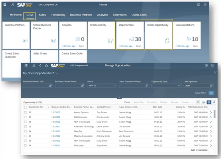221x159 pixels.
Task: Open value help for Business Partner Name field
Action: [x=82, y=86]
